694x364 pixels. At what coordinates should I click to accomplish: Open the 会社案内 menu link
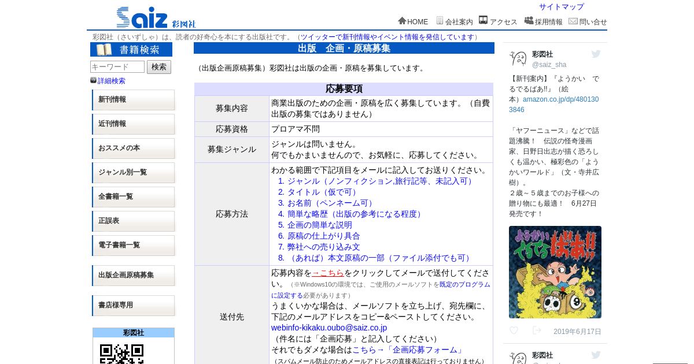[x=459, y=22]
